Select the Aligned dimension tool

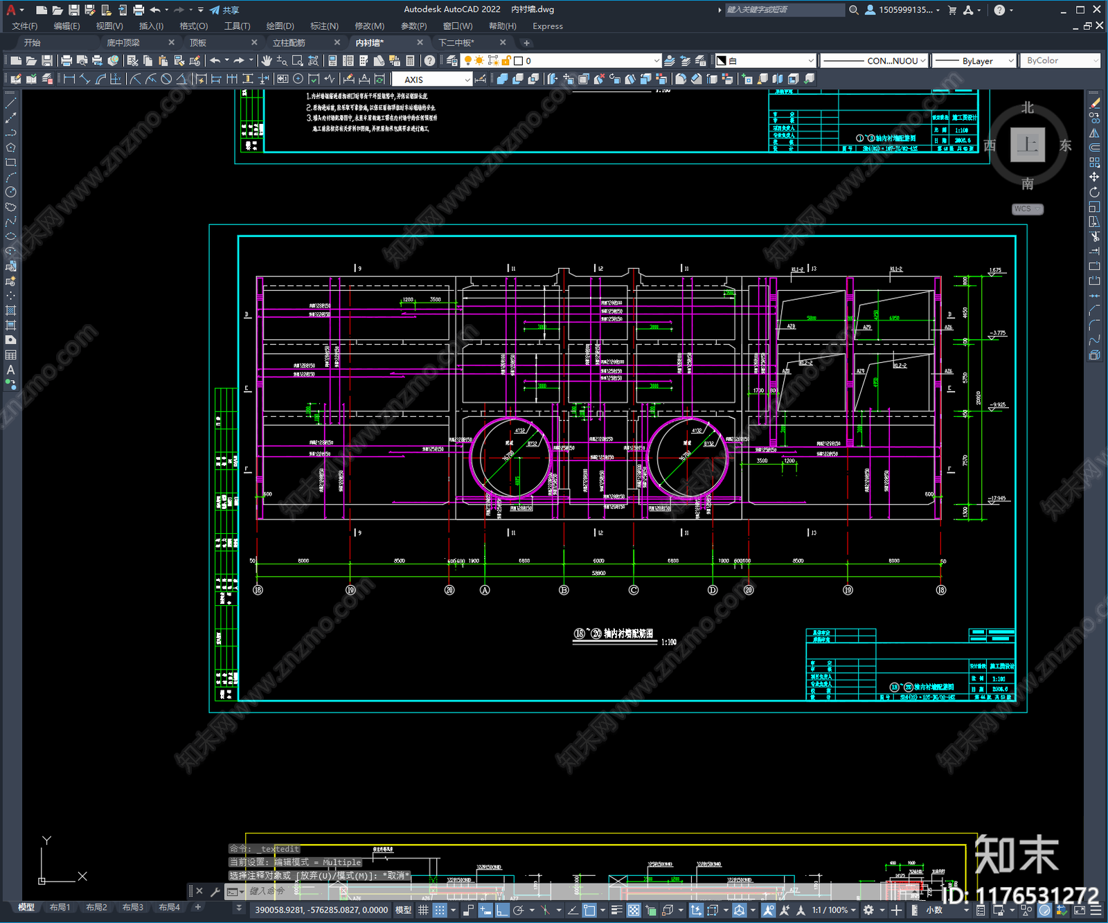tap(85, 79)
